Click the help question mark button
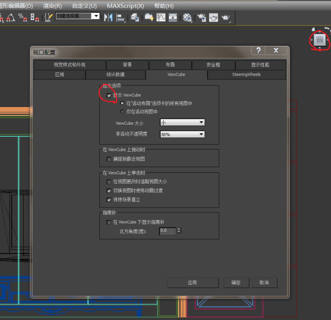The width and height of the screenshot is (331, 320). 258,50
